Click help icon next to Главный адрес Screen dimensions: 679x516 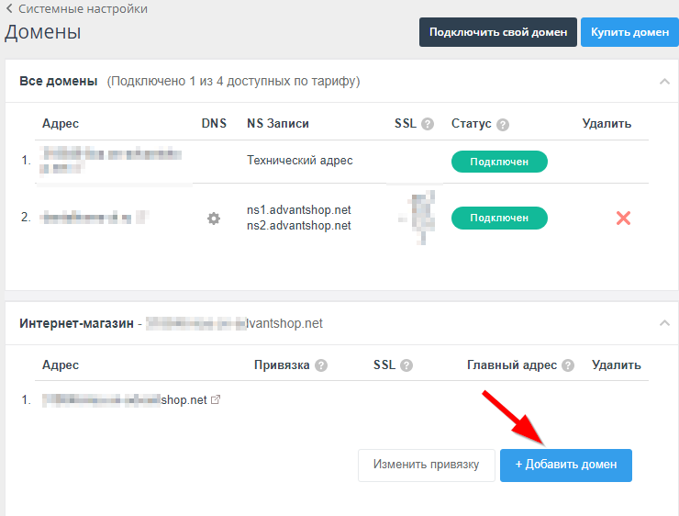coord(569,365)
